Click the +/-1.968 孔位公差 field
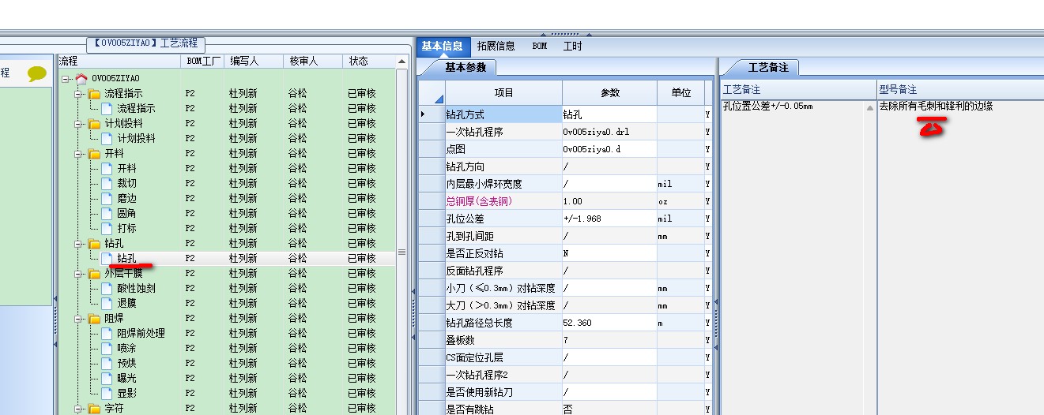Viewport: 1044px width, 415px height. pyautogui.click(x=609, y=219)
